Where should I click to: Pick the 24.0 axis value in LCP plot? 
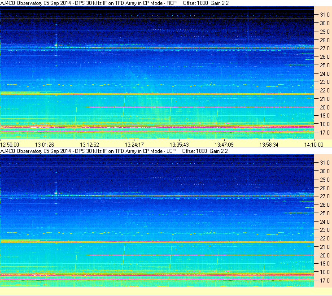click(x=325, y=222)
